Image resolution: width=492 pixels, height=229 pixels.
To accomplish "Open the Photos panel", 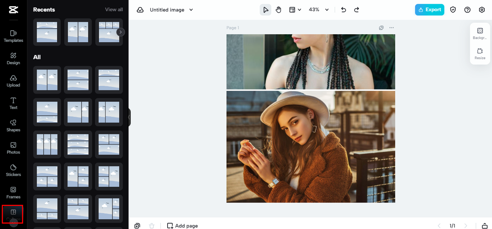I will pos(13,148).
